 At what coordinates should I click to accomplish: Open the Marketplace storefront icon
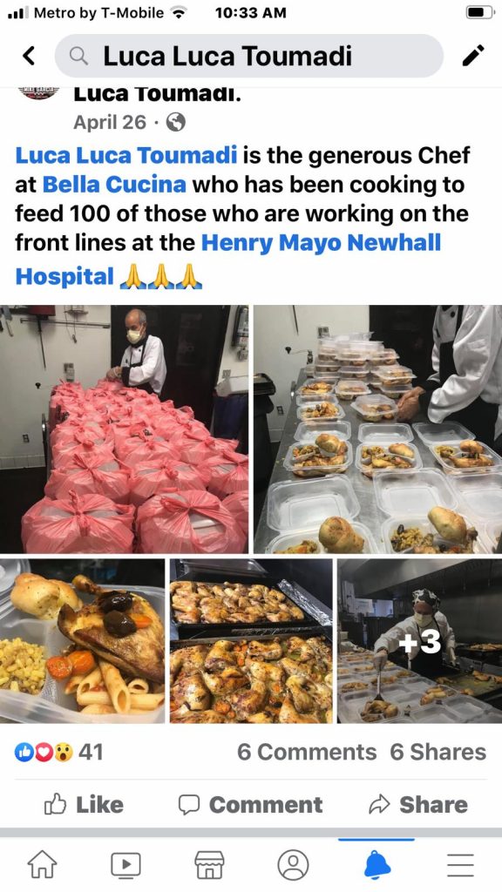[209, 864]
